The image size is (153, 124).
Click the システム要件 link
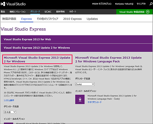(x=9, y=100)
